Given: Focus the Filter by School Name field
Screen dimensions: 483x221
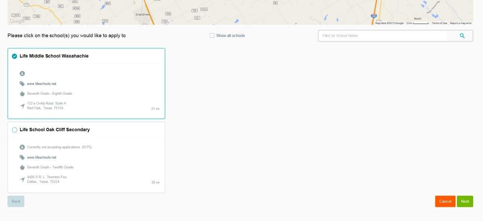Looking at the screenshot, I should pos(383,36).
